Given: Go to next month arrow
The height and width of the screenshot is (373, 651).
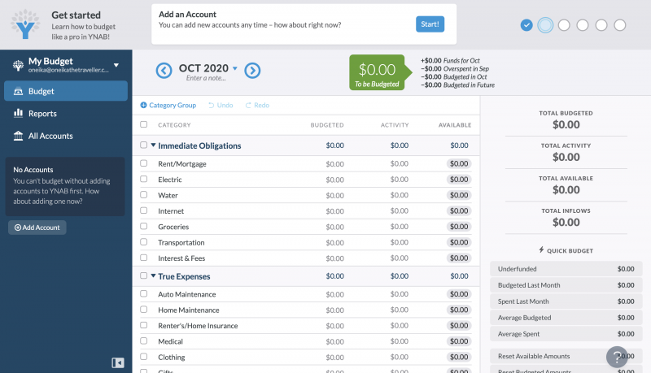Looking at the screenshot, I should [x=252, y=71].
